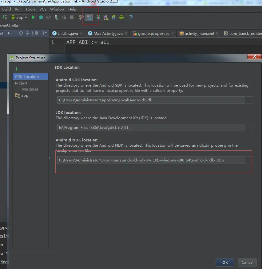Click the Android NDK location path field
This screenshot has height=269, width=262.
pos(151,160)
